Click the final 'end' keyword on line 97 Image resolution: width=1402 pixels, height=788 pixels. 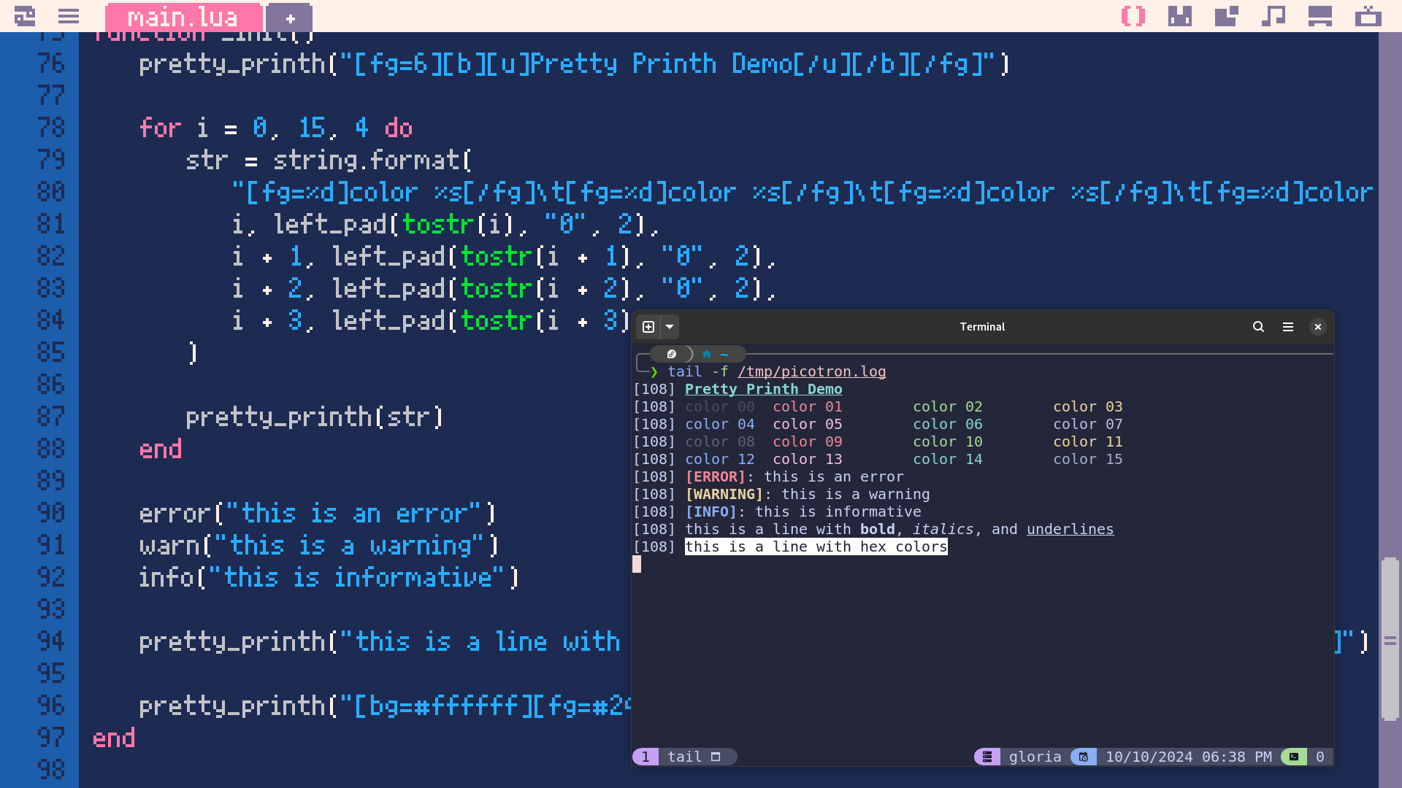coord(113,738)
